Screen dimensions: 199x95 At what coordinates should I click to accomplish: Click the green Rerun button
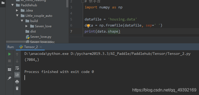tap(9, 54)
